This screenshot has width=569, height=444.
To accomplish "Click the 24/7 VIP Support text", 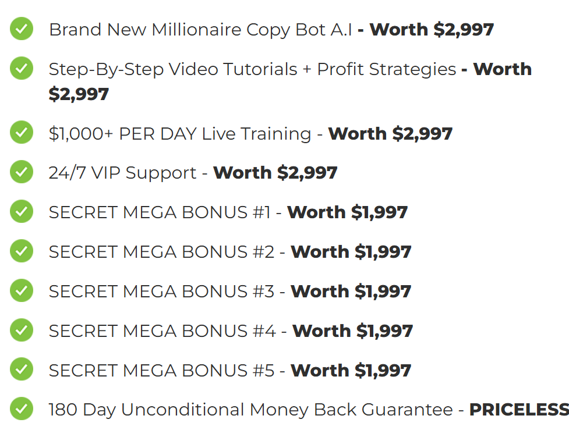I will click(123, 173).
